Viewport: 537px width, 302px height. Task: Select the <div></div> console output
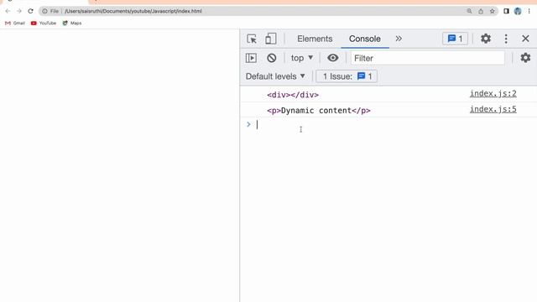pos(293,95)
